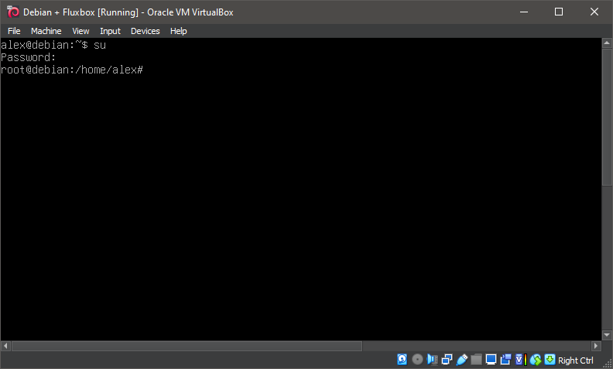
Task: Click the keyboard capture arrow icon
Action: [550, 360]
